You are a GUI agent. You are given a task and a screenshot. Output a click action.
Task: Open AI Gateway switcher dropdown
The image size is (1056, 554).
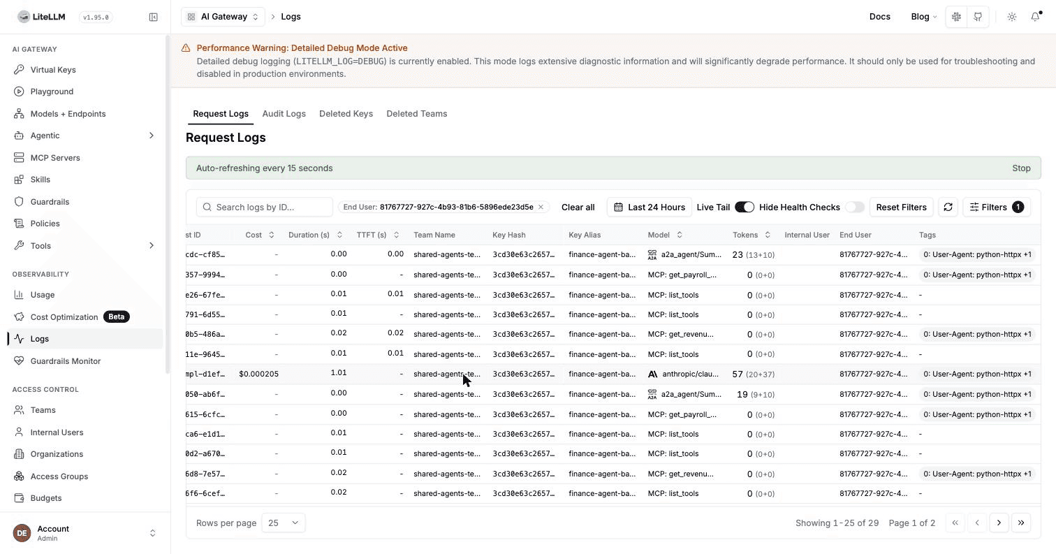(x=223, y=17)
